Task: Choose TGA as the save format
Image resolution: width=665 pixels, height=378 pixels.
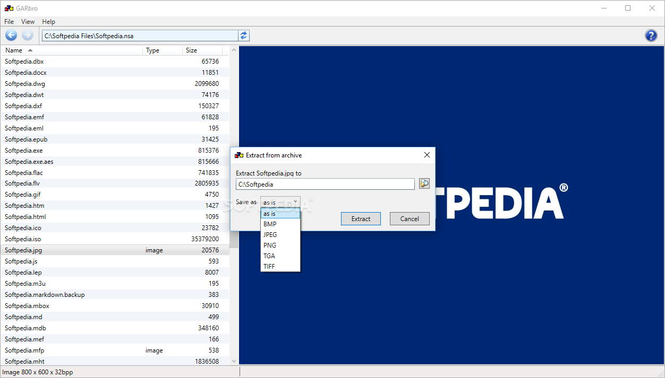Action: point(280,256)
